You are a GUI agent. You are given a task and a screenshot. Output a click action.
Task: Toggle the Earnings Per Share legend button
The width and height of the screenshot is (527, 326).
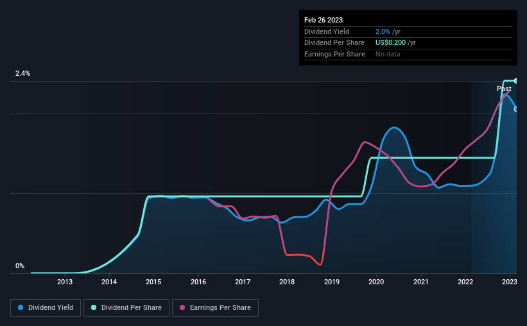coord(215,308)
